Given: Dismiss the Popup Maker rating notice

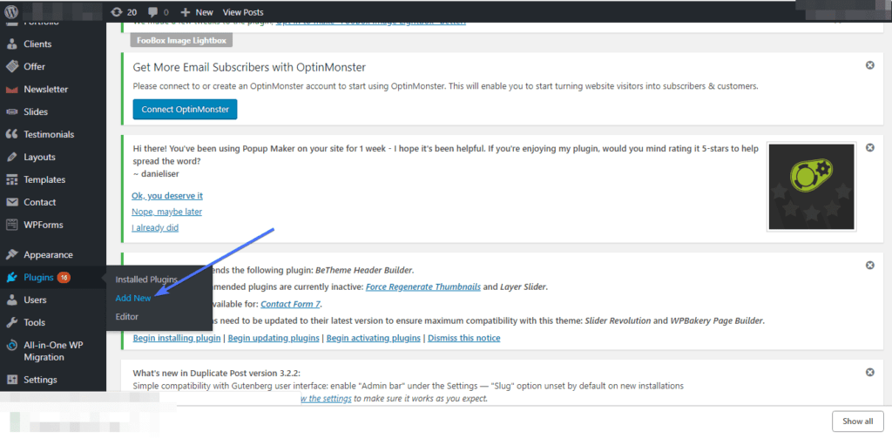Looking at the screenshot, I should pos(869,148).
